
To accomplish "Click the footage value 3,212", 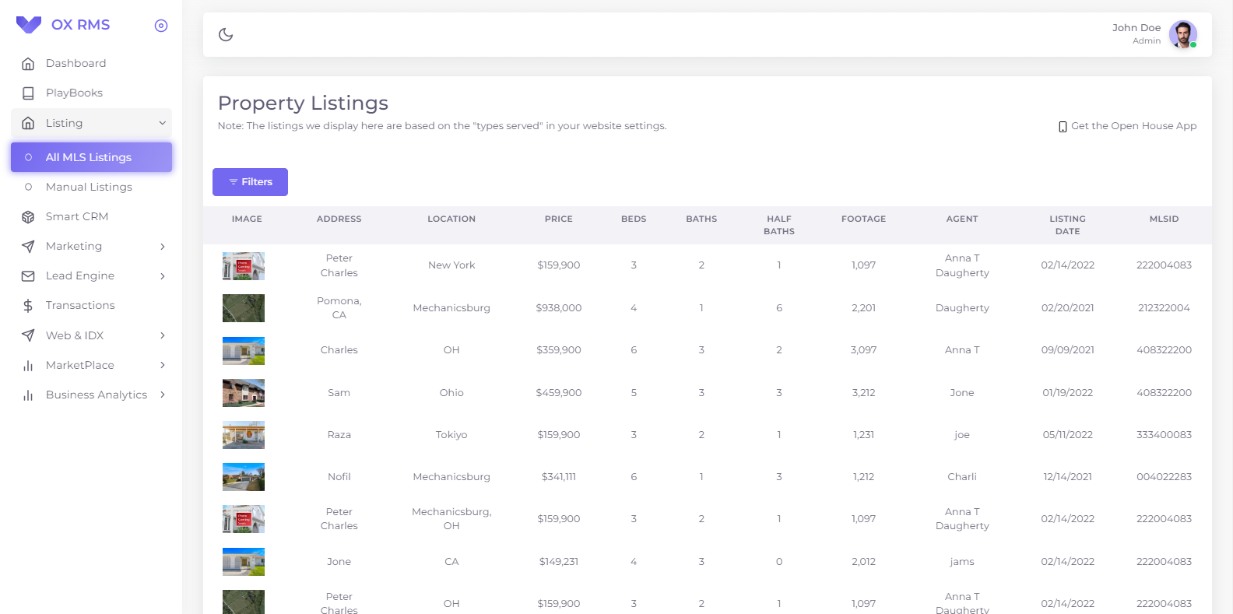I will click(863, 393).
